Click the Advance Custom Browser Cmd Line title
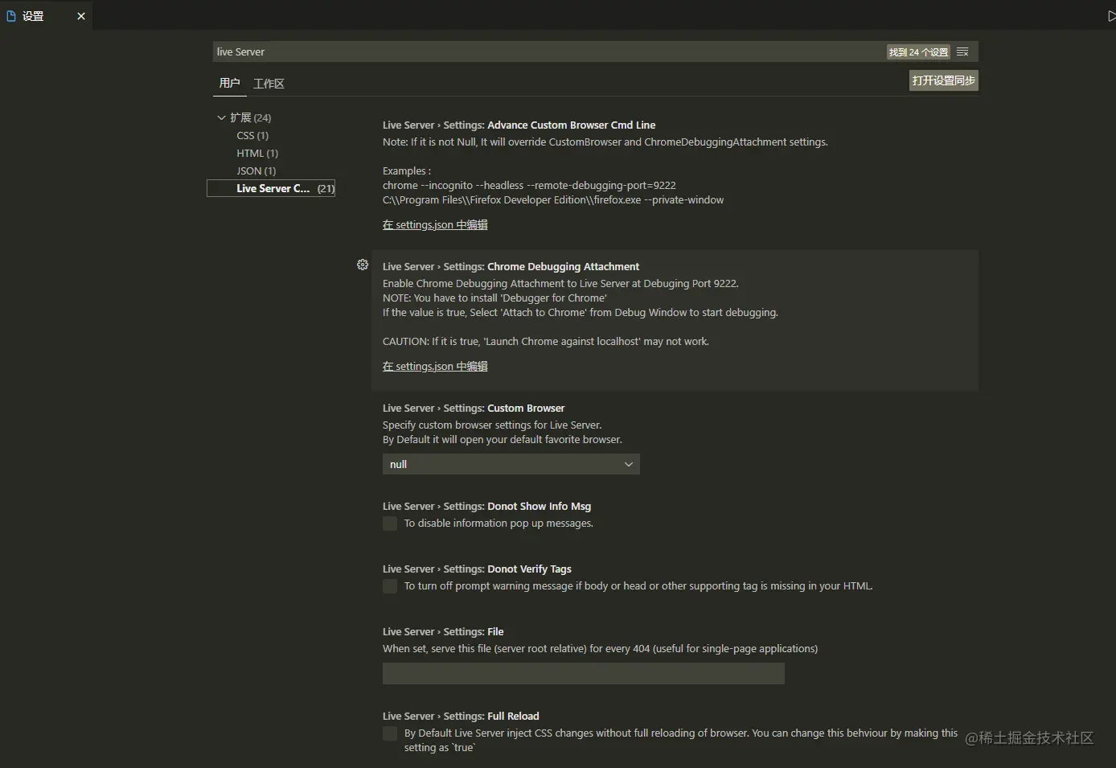Image resolution: width=1116 pixels, height=768 pixels. [x=519, y=125]
